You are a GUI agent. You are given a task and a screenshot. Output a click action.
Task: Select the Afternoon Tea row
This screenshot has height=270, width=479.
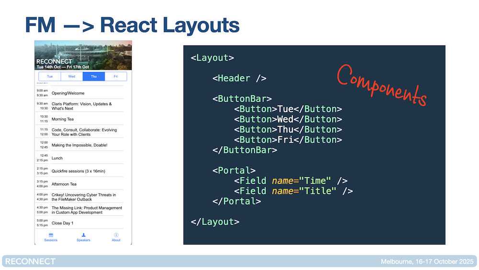80,184
